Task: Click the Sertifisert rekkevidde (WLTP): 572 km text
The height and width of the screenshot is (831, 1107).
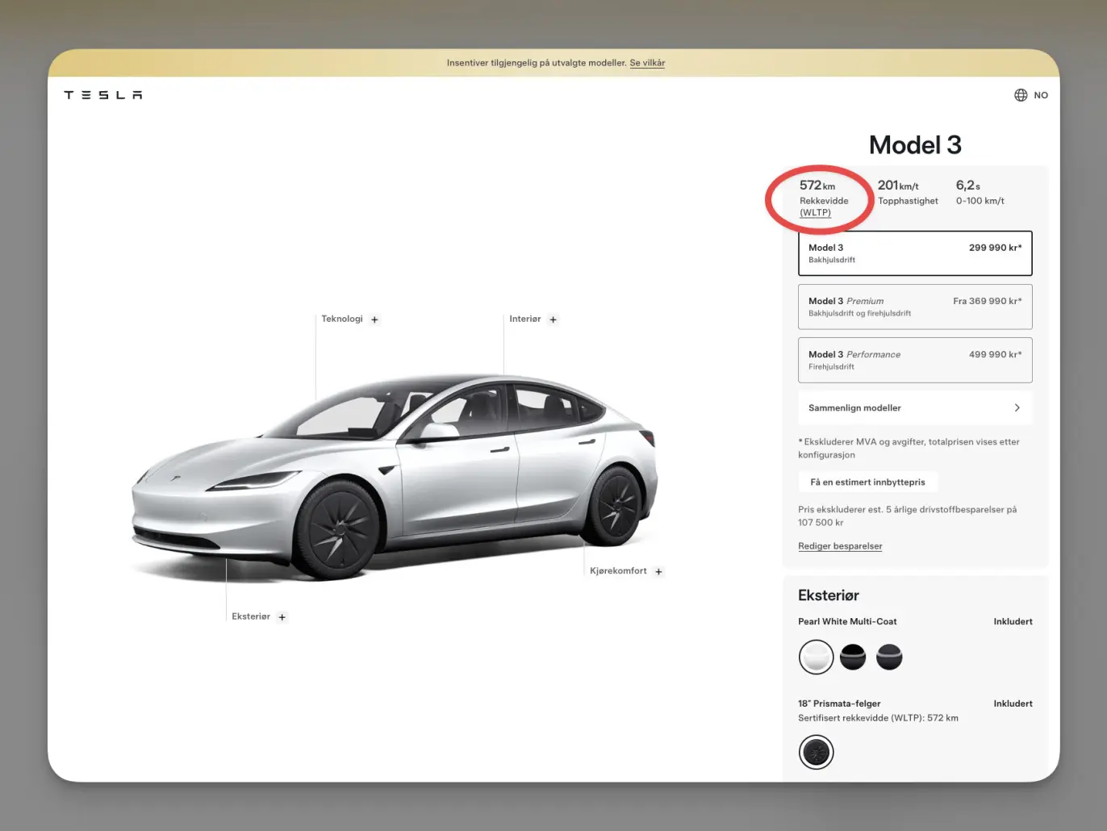Action: [878, 718]
